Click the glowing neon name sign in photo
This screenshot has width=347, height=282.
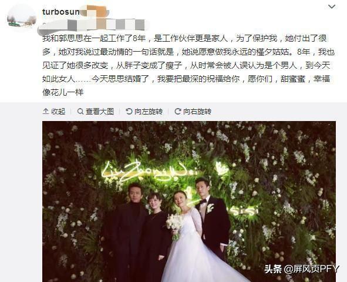click(x=150, y=172)
